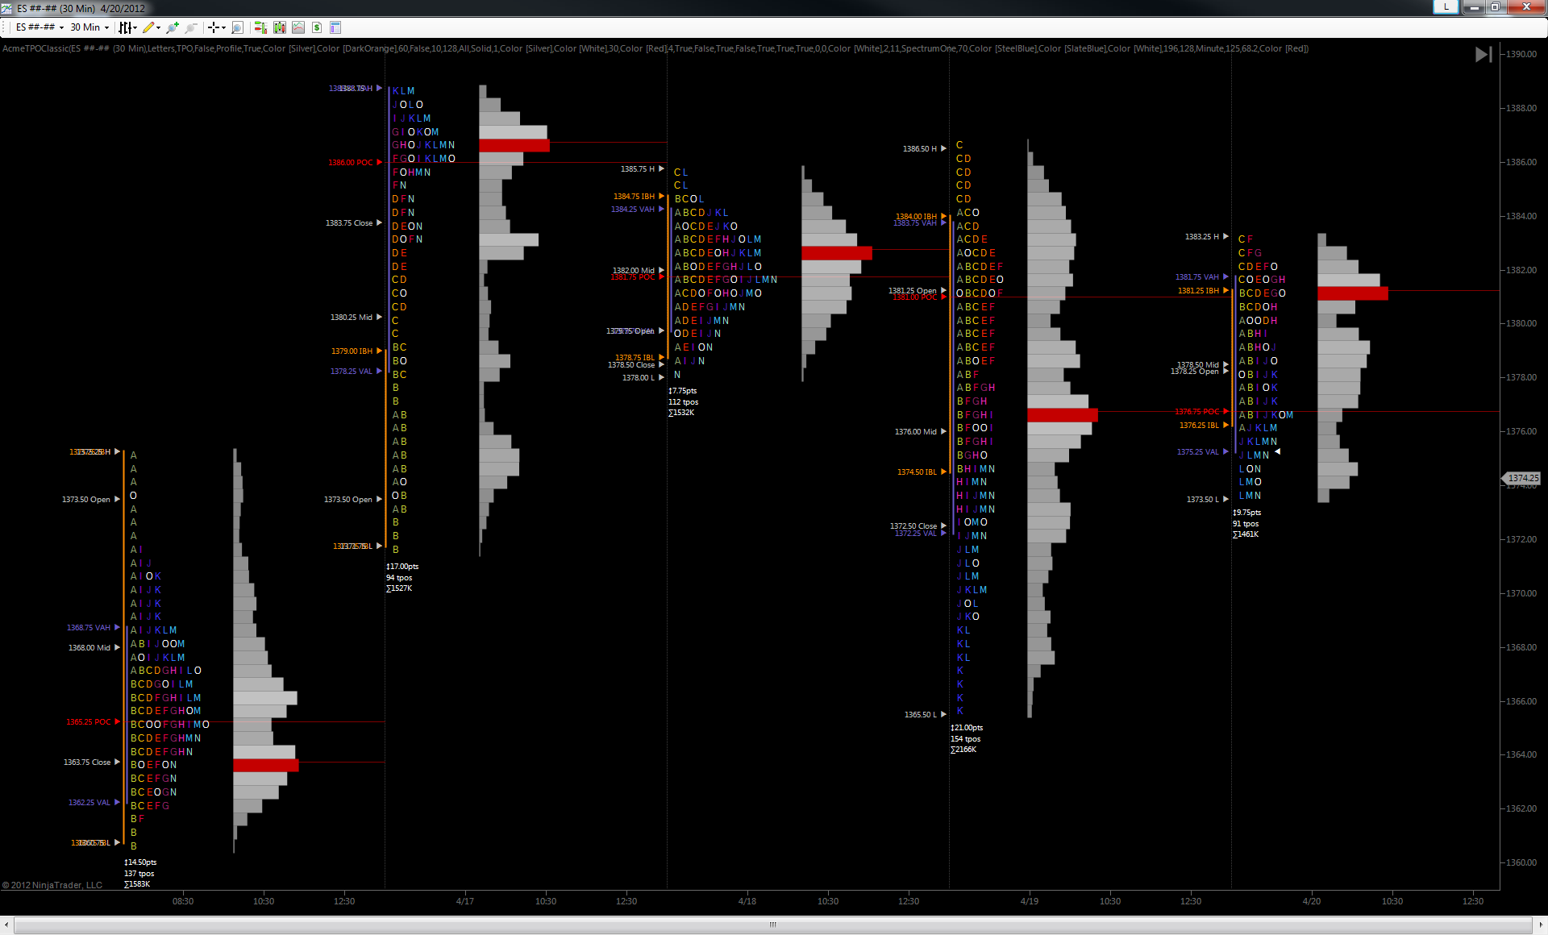
Task: Click the chart display mode icon
Action: 298,27
